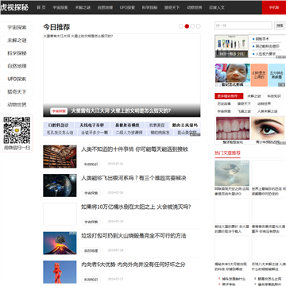Select 未解之谜 tag in right recommendations
286x286 pixels.
click(x=253, y=96)
